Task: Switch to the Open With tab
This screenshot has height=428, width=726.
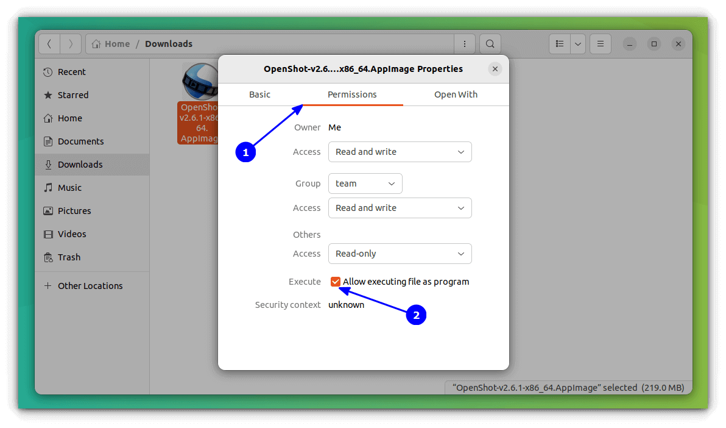Action: click(x=456, y=95)
